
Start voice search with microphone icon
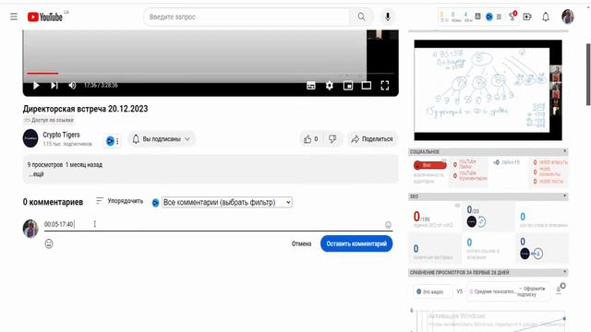pos(388,17)
